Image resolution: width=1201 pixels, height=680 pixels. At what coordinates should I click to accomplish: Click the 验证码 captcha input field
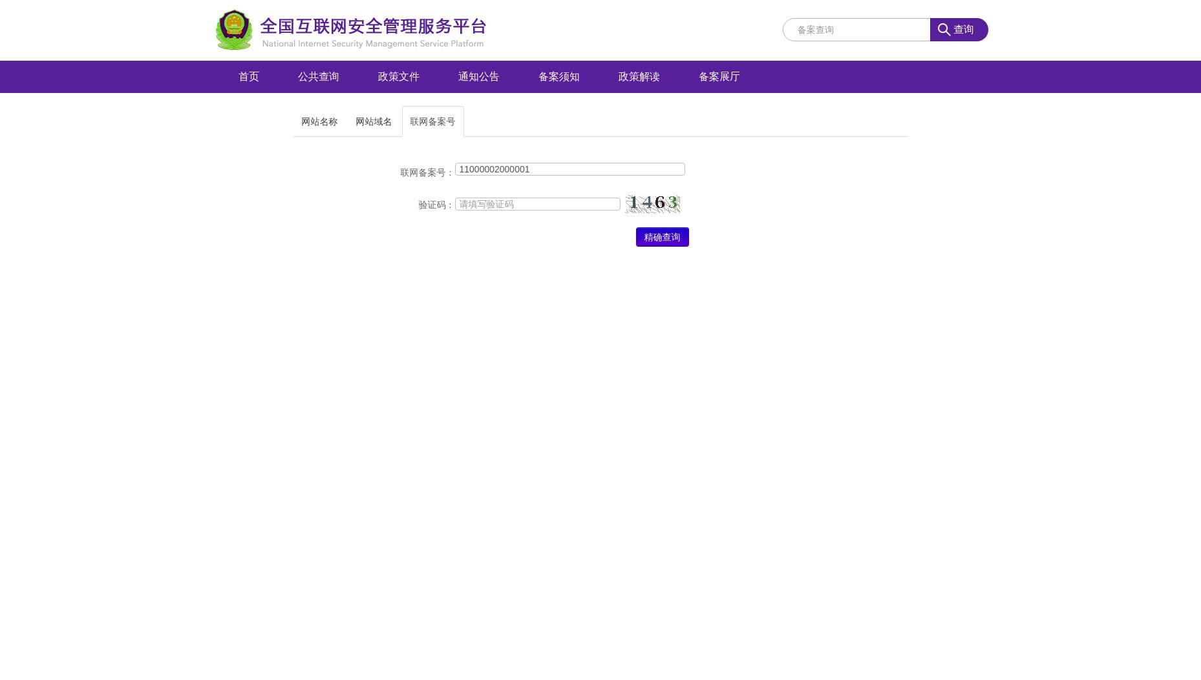tap(538, 204)
